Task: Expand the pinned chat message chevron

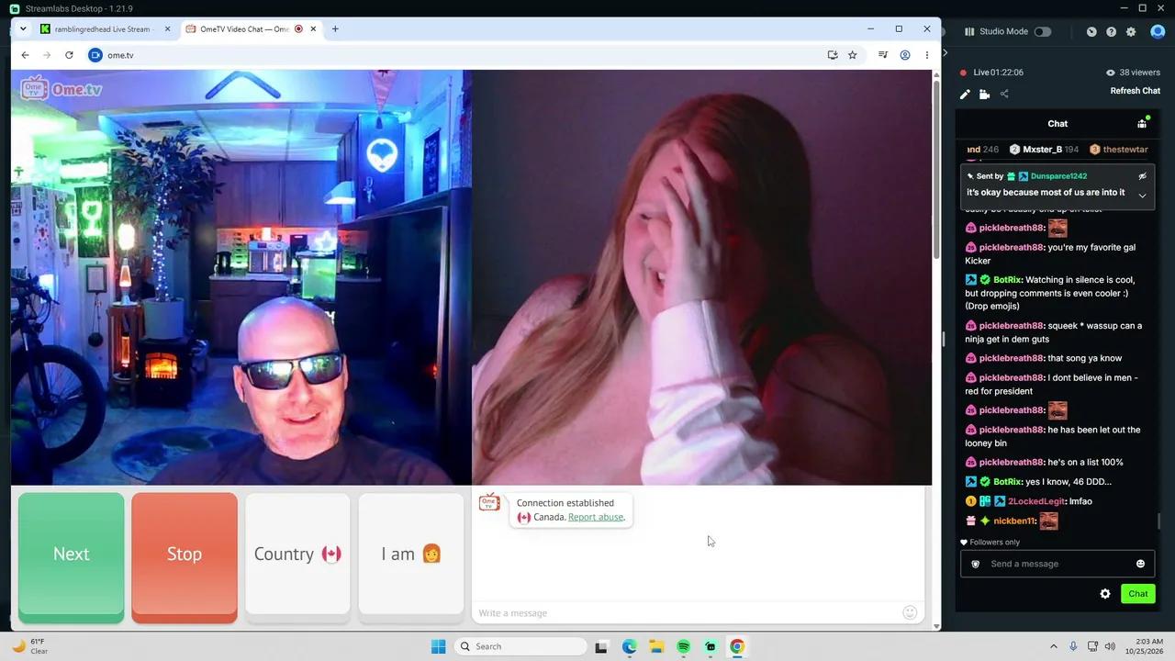Action: (1143, 195)
